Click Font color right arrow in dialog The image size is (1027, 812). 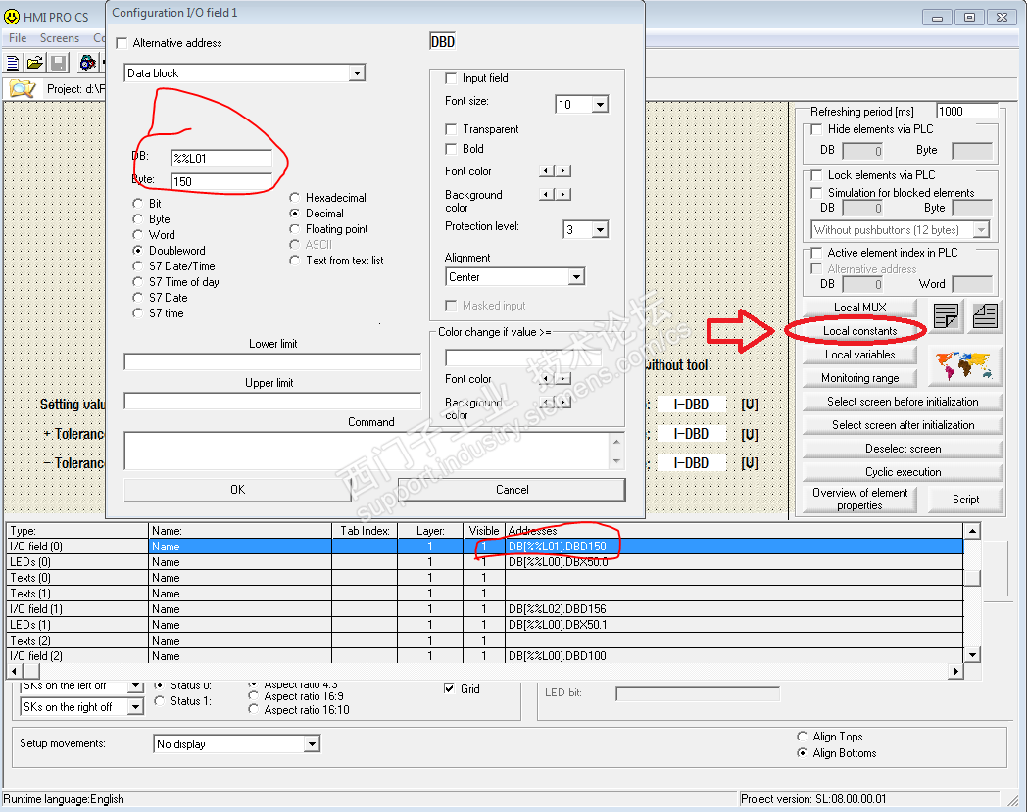[563, 170]
